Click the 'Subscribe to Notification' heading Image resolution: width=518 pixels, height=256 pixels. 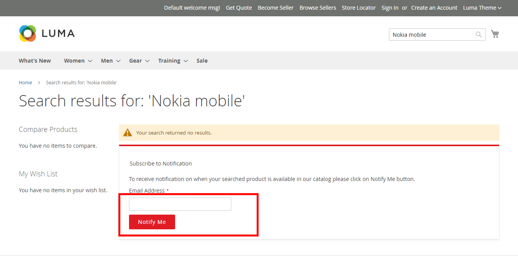tap(161, 164)
